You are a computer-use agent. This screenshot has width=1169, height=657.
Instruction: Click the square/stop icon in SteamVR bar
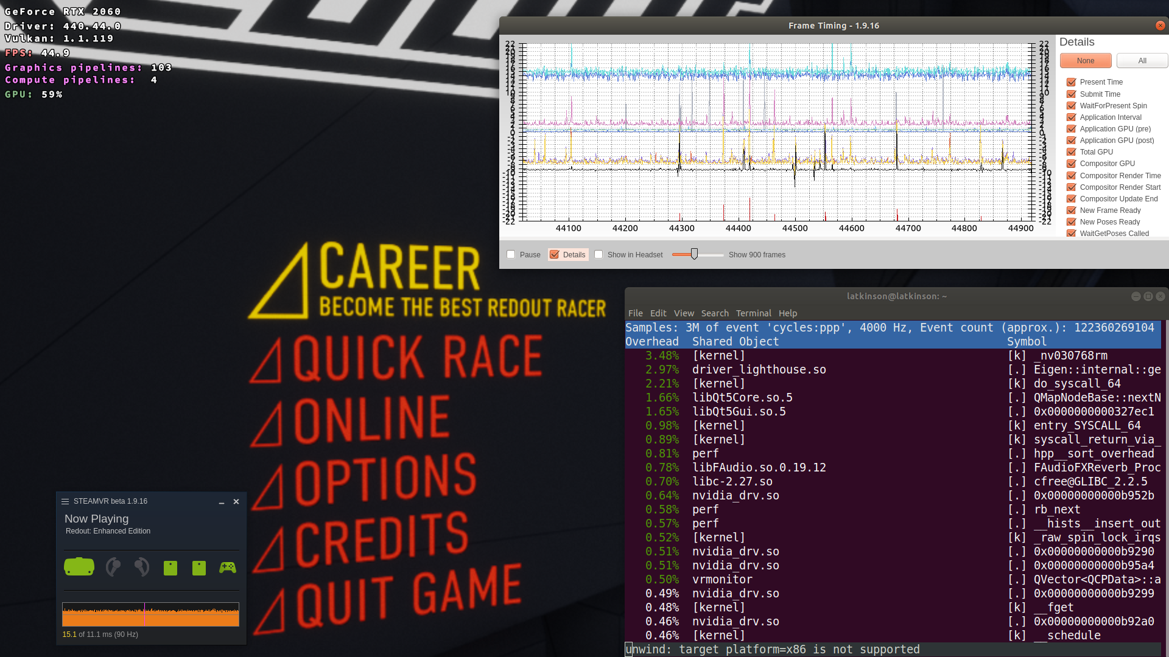tap(170, 567)
